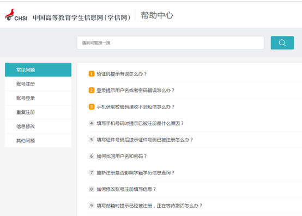Open the 中国高等教育学生信息网 title link
Viewport: 302px width, 216px height.
coord(81,17)
